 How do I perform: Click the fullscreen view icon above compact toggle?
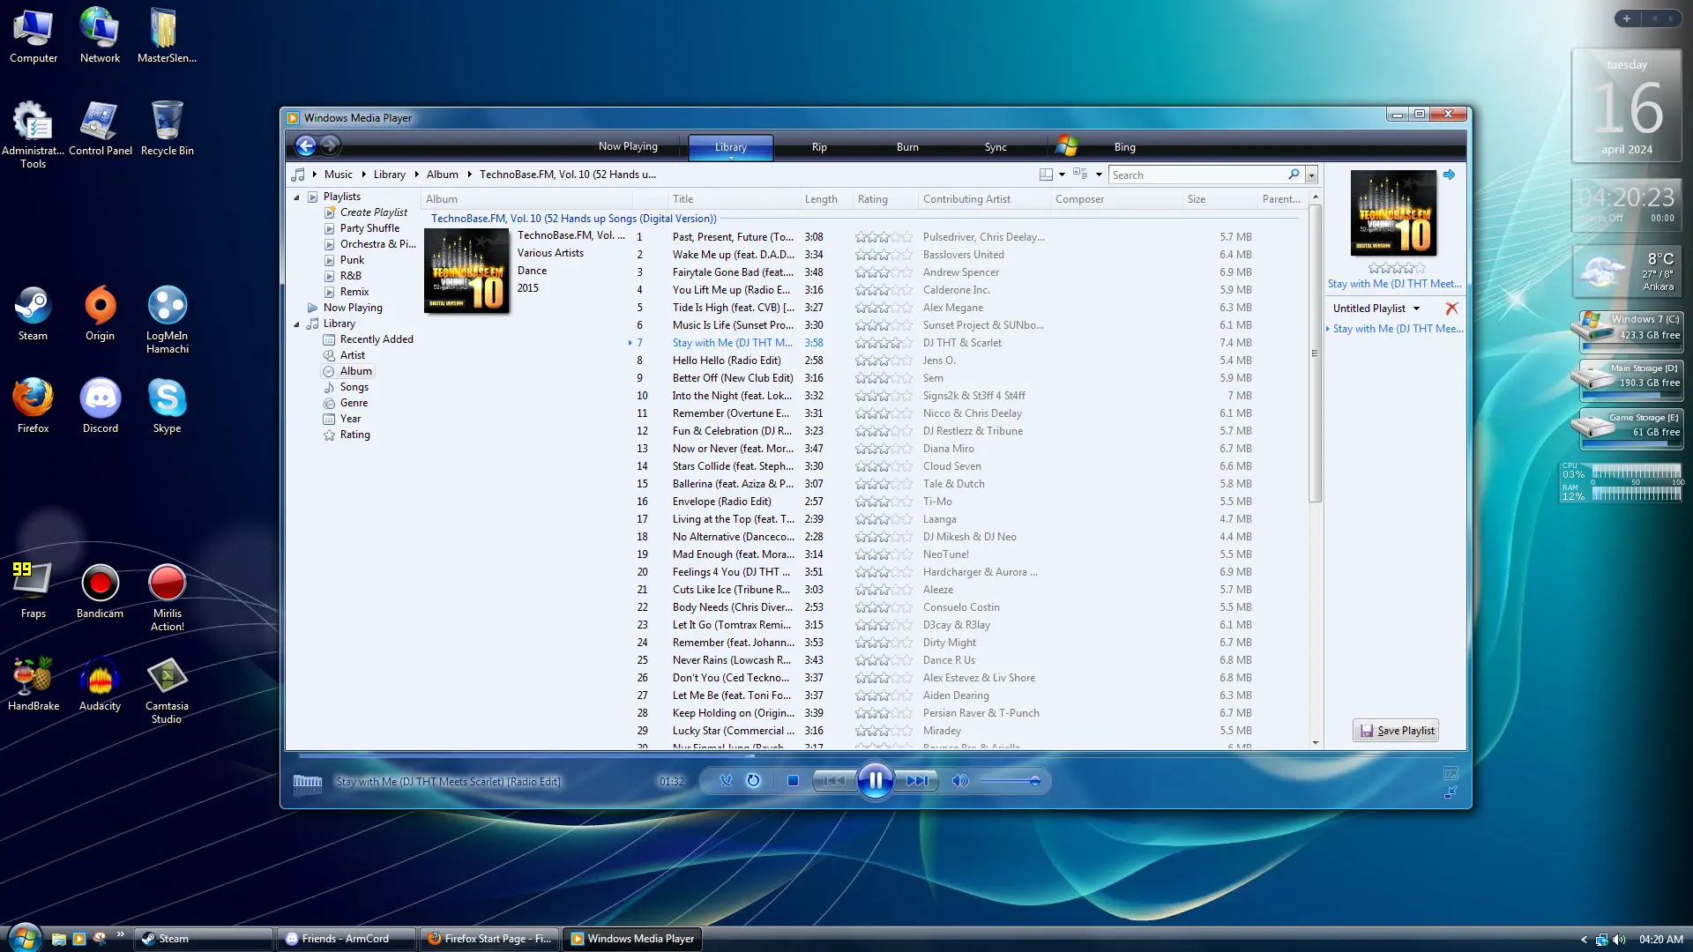click(1451, 773)
